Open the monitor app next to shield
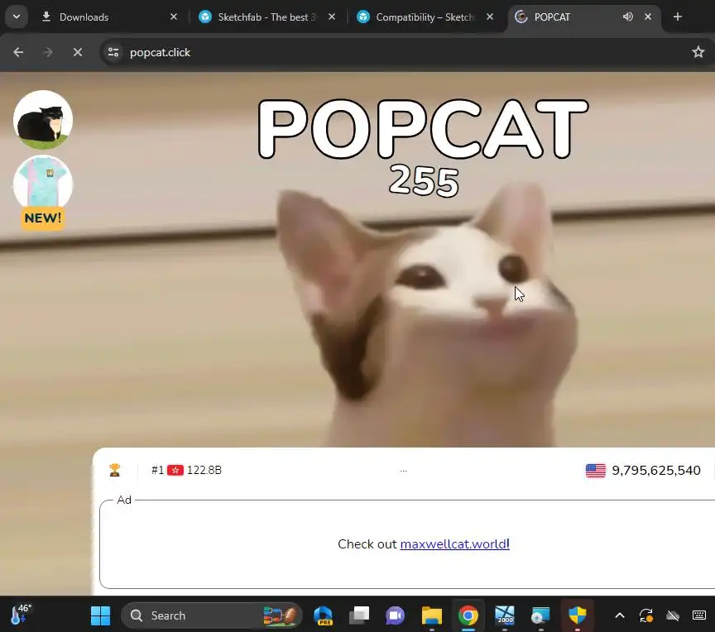This screenshot has height=632, width=715. pyautogui.click(x=541, y=615)
